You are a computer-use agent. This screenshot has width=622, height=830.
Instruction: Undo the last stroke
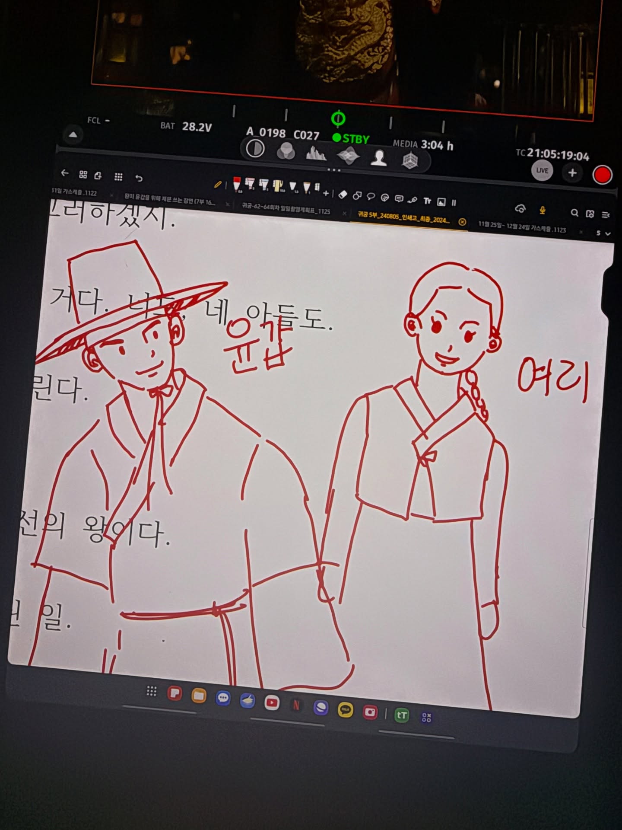pos(139,178)
